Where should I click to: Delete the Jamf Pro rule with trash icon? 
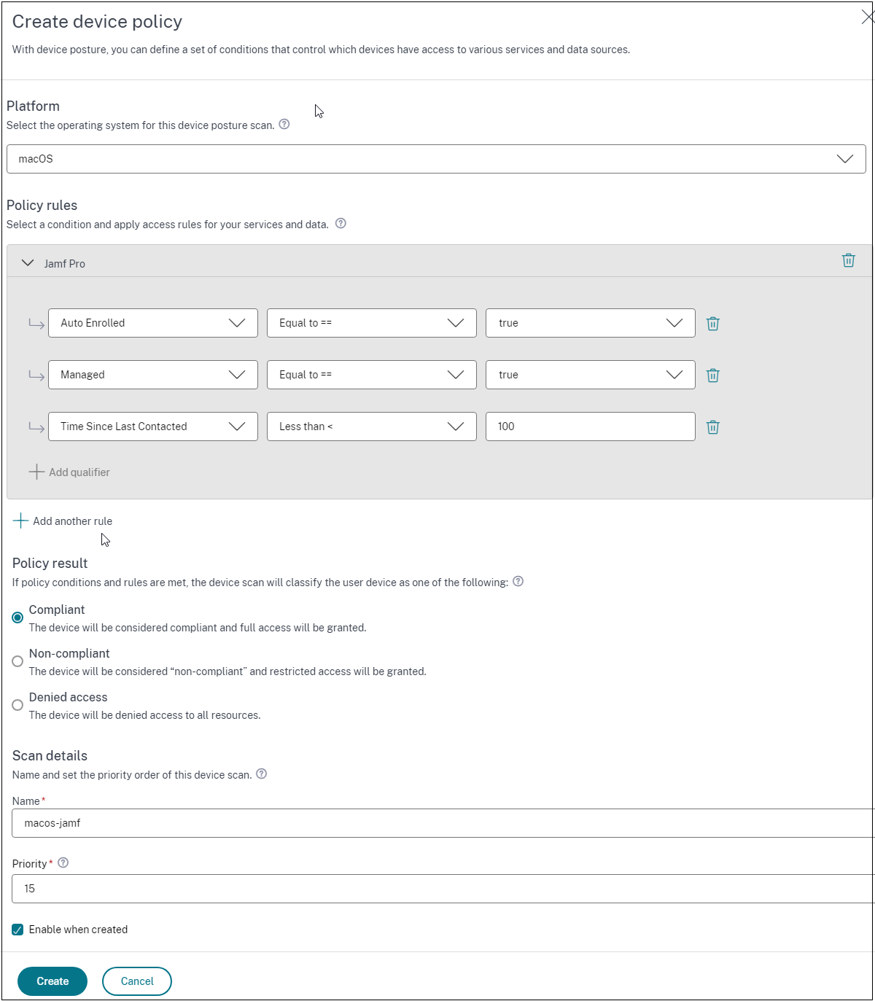pos(848,260)
